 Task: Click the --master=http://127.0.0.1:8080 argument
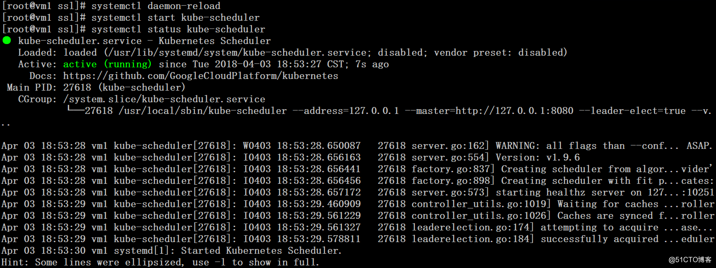point(489,111)
